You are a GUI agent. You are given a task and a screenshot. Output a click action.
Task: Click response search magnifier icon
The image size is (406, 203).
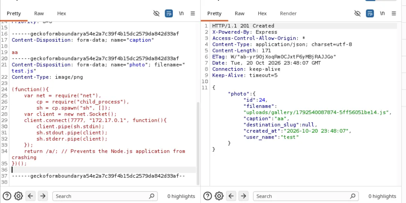[x=353, y=196]
